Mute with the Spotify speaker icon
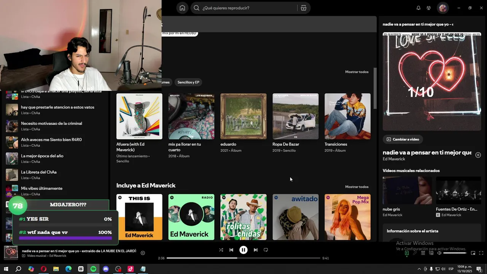Viewport: 487px width, 274px height. (x=439, y=253)
